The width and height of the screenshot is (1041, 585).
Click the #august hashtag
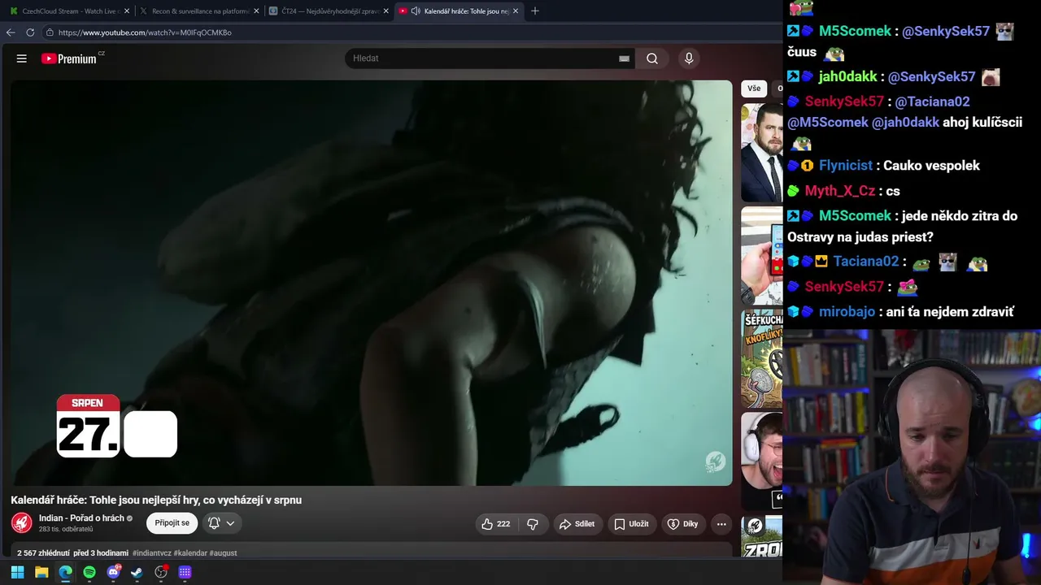click(x=223, y=553)
